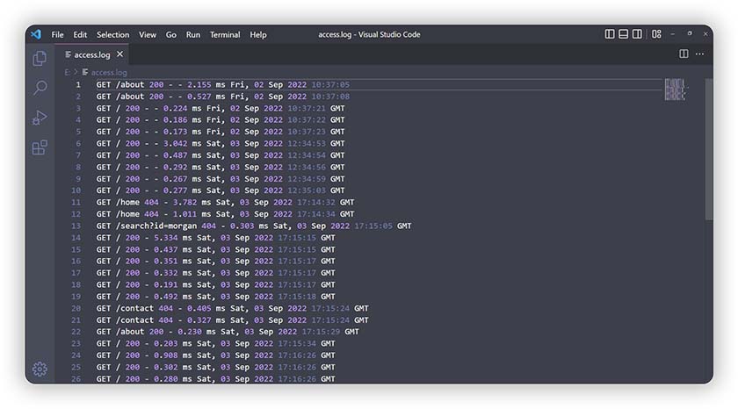
Task: Click the minimap code preview
Action: point(675,90)
